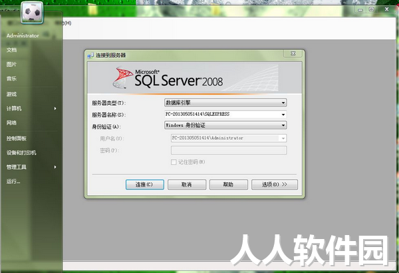
Task: Expand the 管理工具 submenu arrow
Action: tap(55, 167)
